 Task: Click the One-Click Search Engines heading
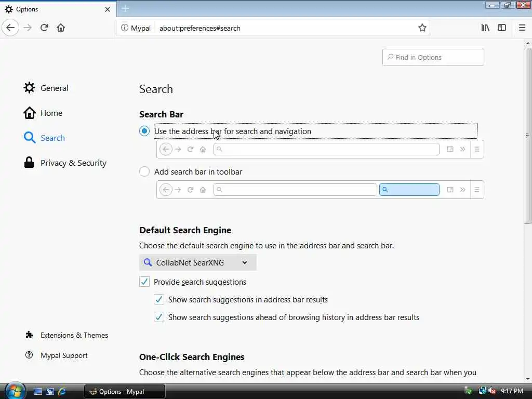pos(192,357)
